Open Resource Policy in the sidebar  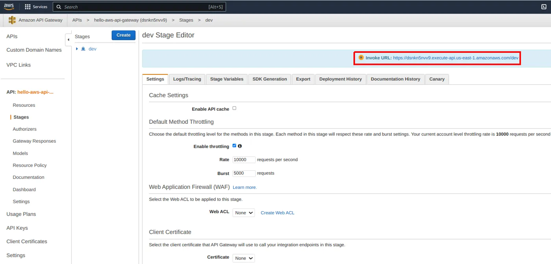[x=30, y=165]
